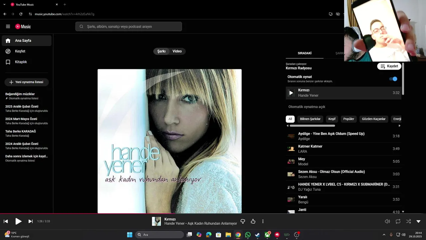Open 2024 Mart-Mayıs Özeti playlist
The height and width of the screenshot is (240, 426).
point(27,121)
